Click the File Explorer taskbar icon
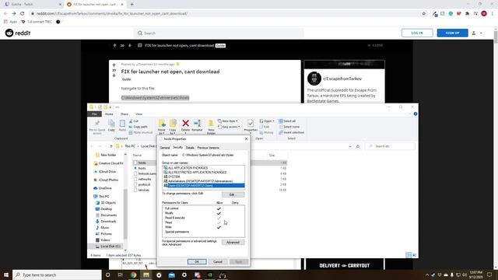 [x=146, y=275]
